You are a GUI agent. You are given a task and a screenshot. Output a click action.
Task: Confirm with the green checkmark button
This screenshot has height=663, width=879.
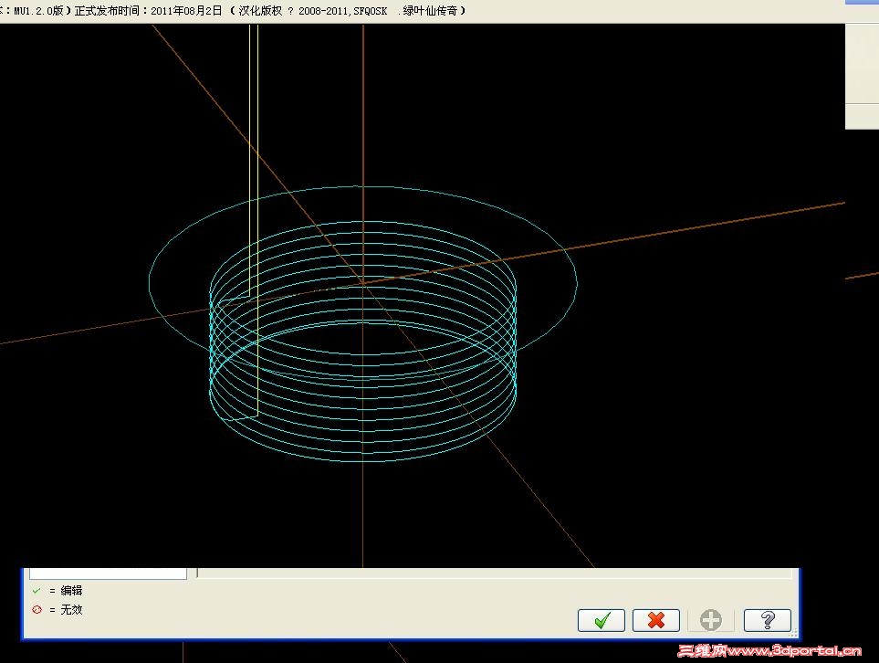coord(601,620)
